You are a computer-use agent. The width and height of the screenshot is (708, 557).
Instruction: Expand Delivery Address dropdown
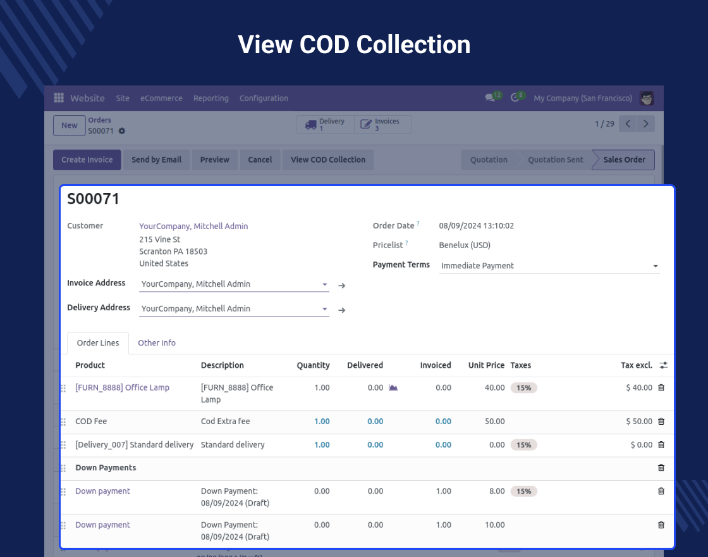(x=325, y=309)
